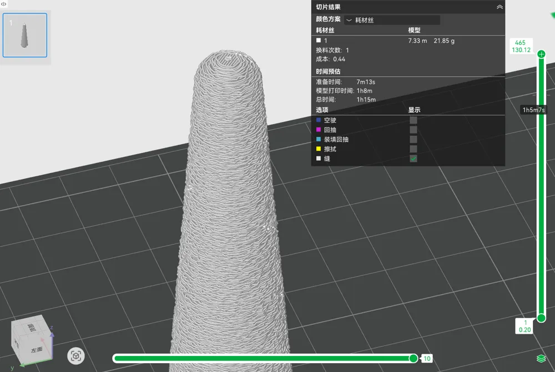Click the 1h5m7s time tooltip
This screenshot has height=372, width=555.
(x=533, y=110)
